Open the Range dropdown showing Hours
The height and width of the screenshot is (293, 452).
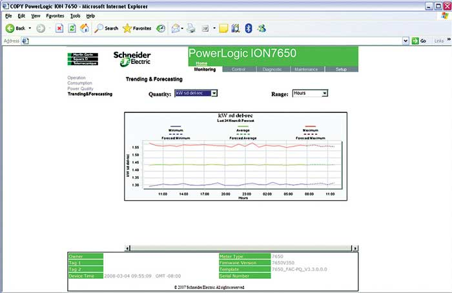310,94
